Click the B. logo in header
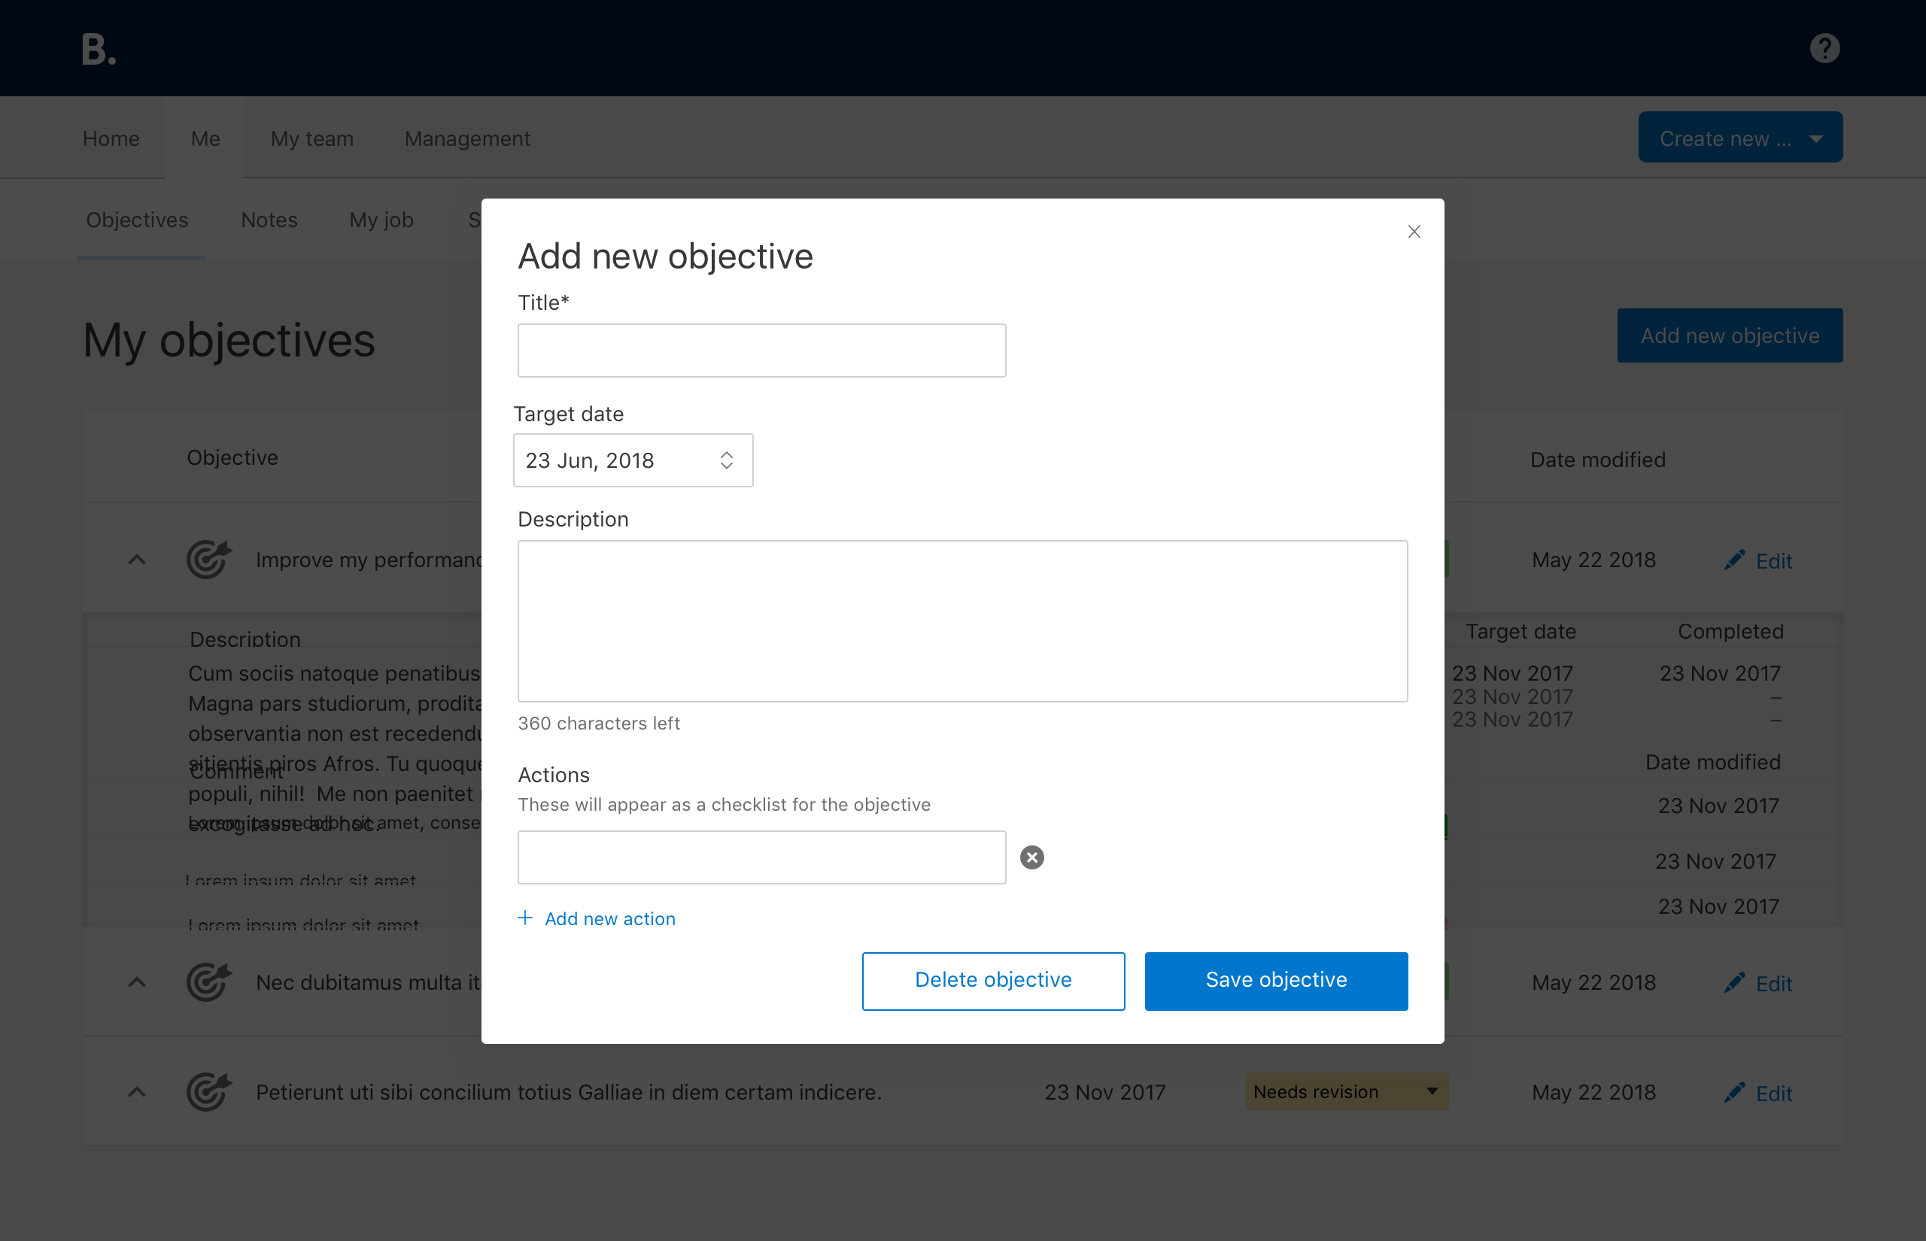 [x=99, y=49]
